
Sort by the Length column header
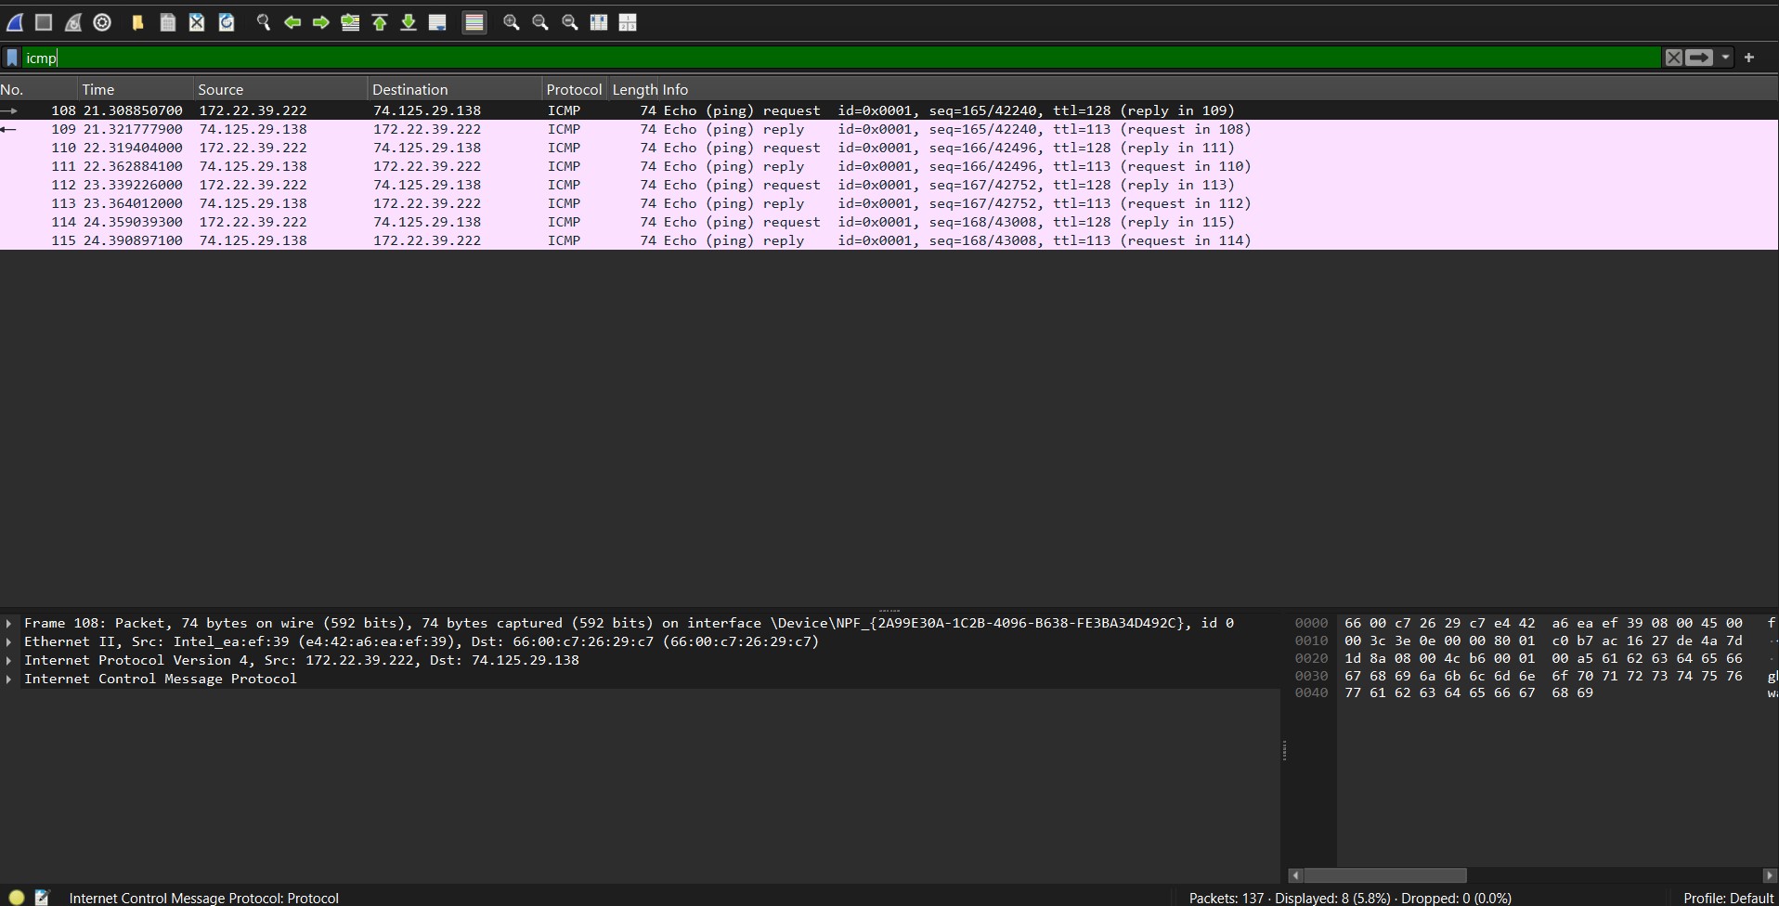pos(635,89)
